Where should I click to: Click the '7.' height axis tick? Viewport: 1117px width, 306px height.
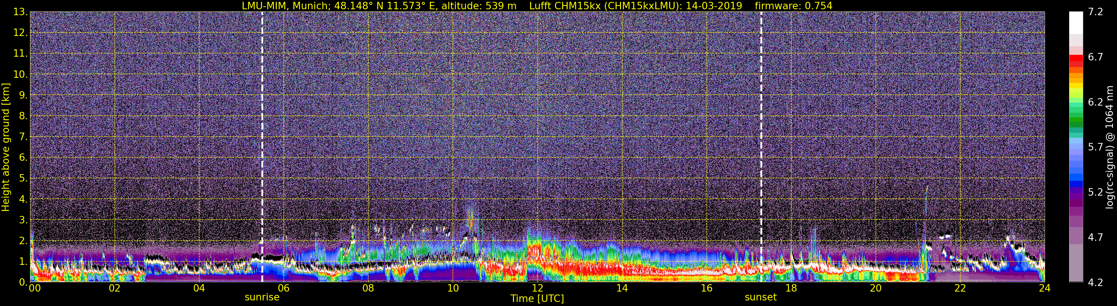point(23,137)
